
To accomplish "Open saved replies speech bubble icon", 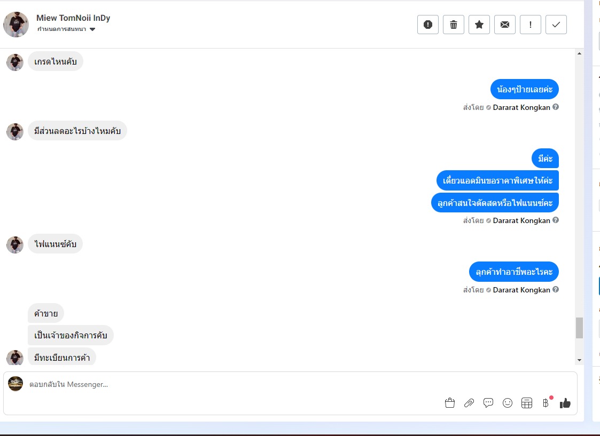I will pyautogui.click(x=488, y=403).
